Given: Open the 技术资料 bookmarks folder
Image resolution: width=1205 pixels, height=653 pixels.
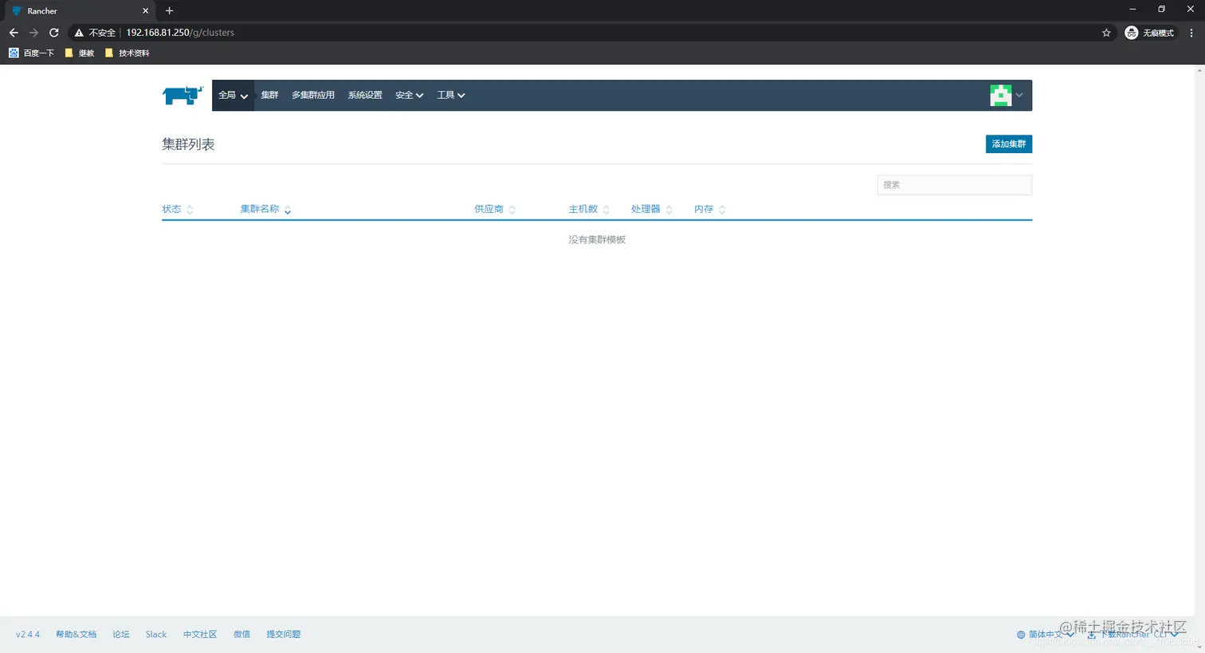Looking at the screenshot, I should pos(128,53).
